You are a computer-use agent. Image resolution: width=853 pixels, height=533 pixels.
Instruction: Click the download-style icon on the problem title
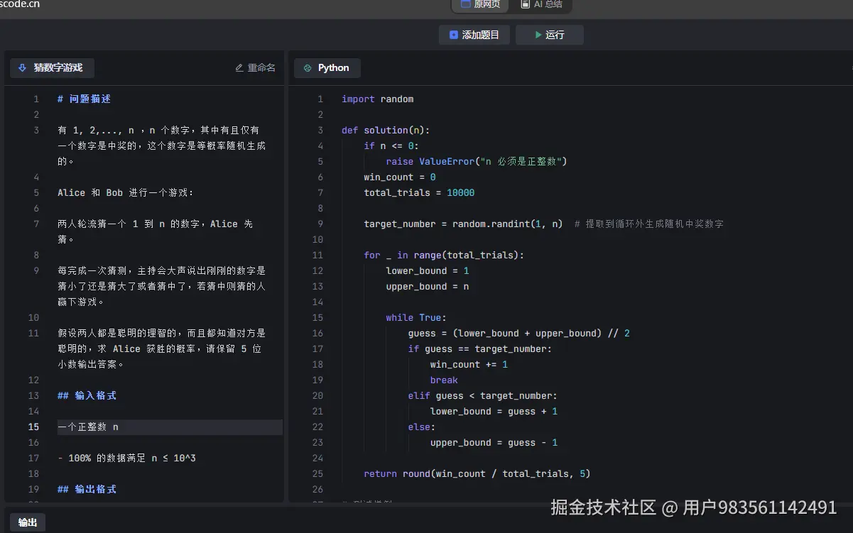click(x=23, y=67)
